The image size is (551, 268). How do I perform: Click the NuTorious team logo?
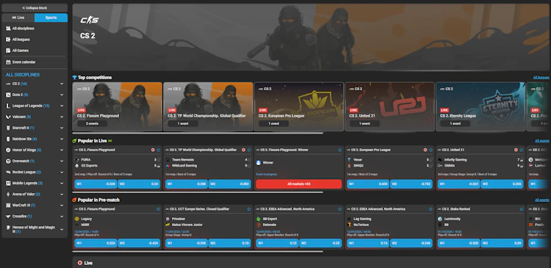(x=349, y=225)
